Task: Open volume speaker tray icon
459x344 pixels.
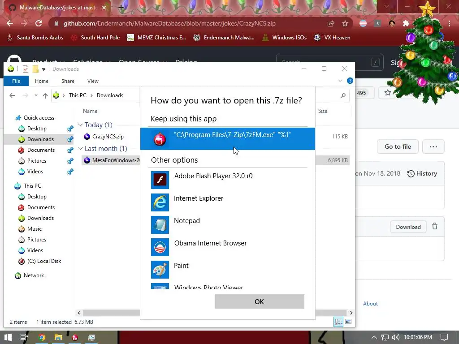Action: point(395,337)
